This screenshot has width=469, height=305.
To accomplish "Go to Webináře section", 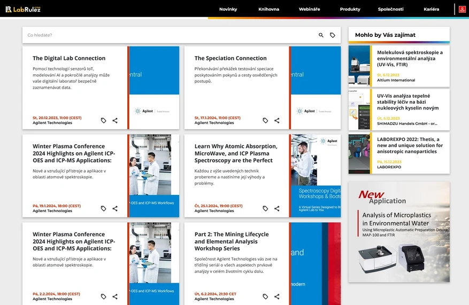I will pyautogui.click(x=309, y=9).
